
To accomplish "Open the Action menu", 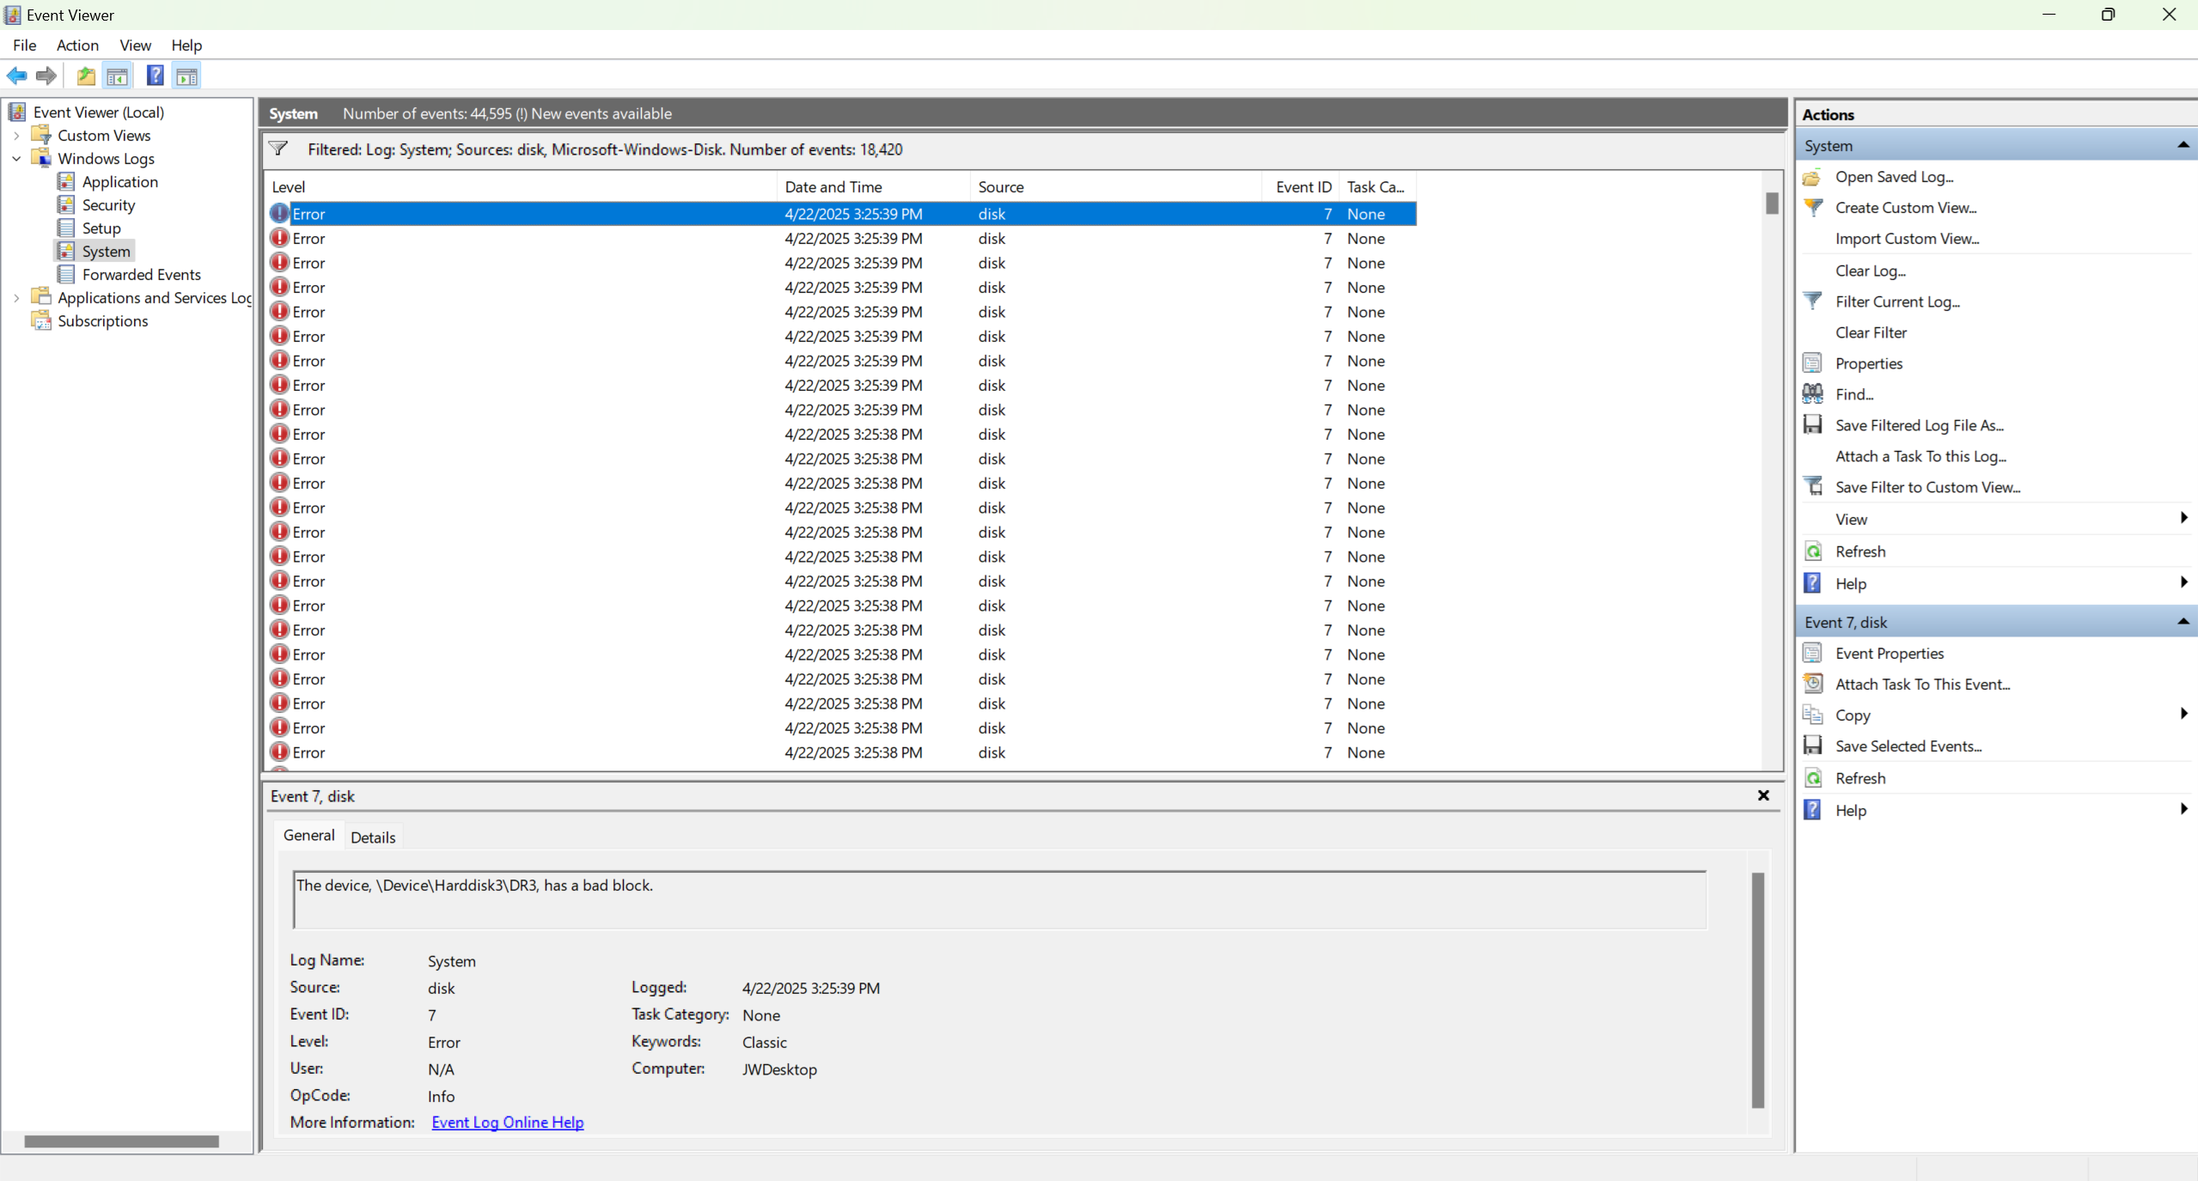I will (77, 46).
